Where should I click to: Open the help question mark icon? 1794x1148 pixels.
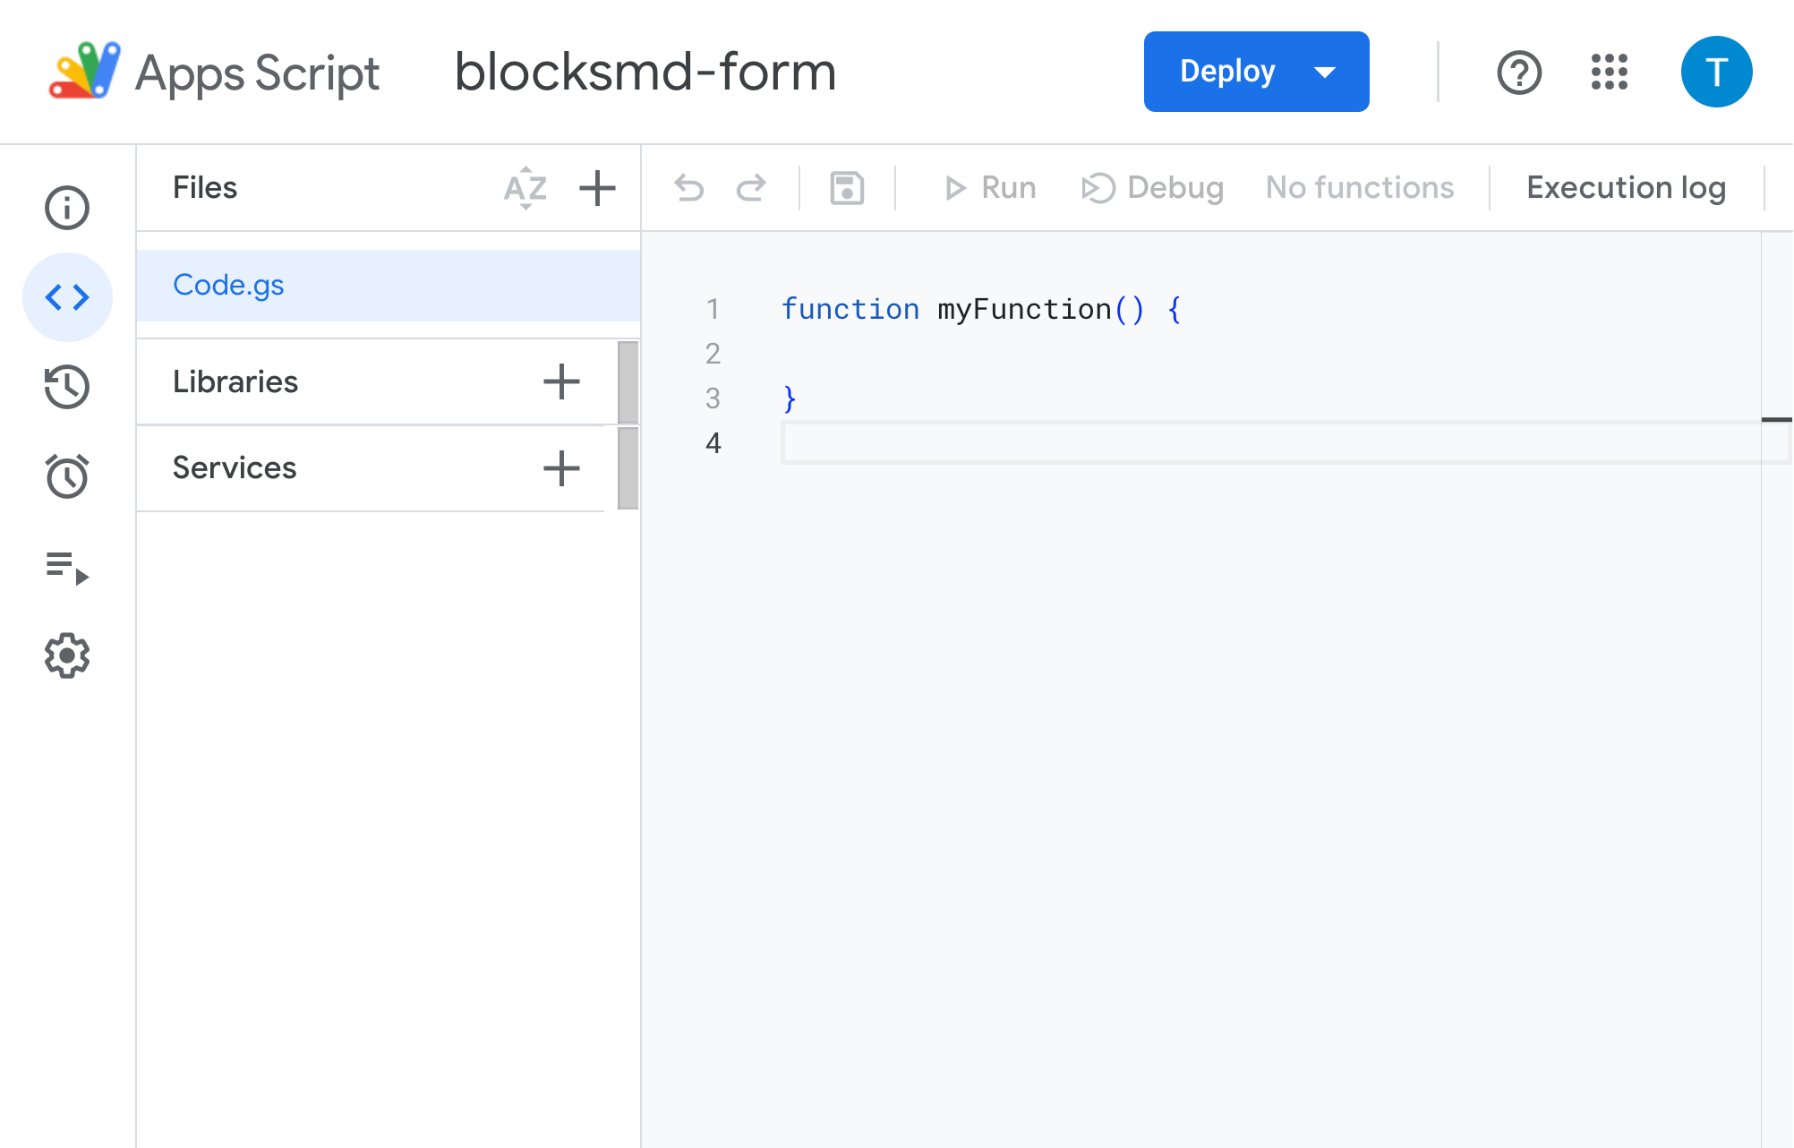(1519, 72)
